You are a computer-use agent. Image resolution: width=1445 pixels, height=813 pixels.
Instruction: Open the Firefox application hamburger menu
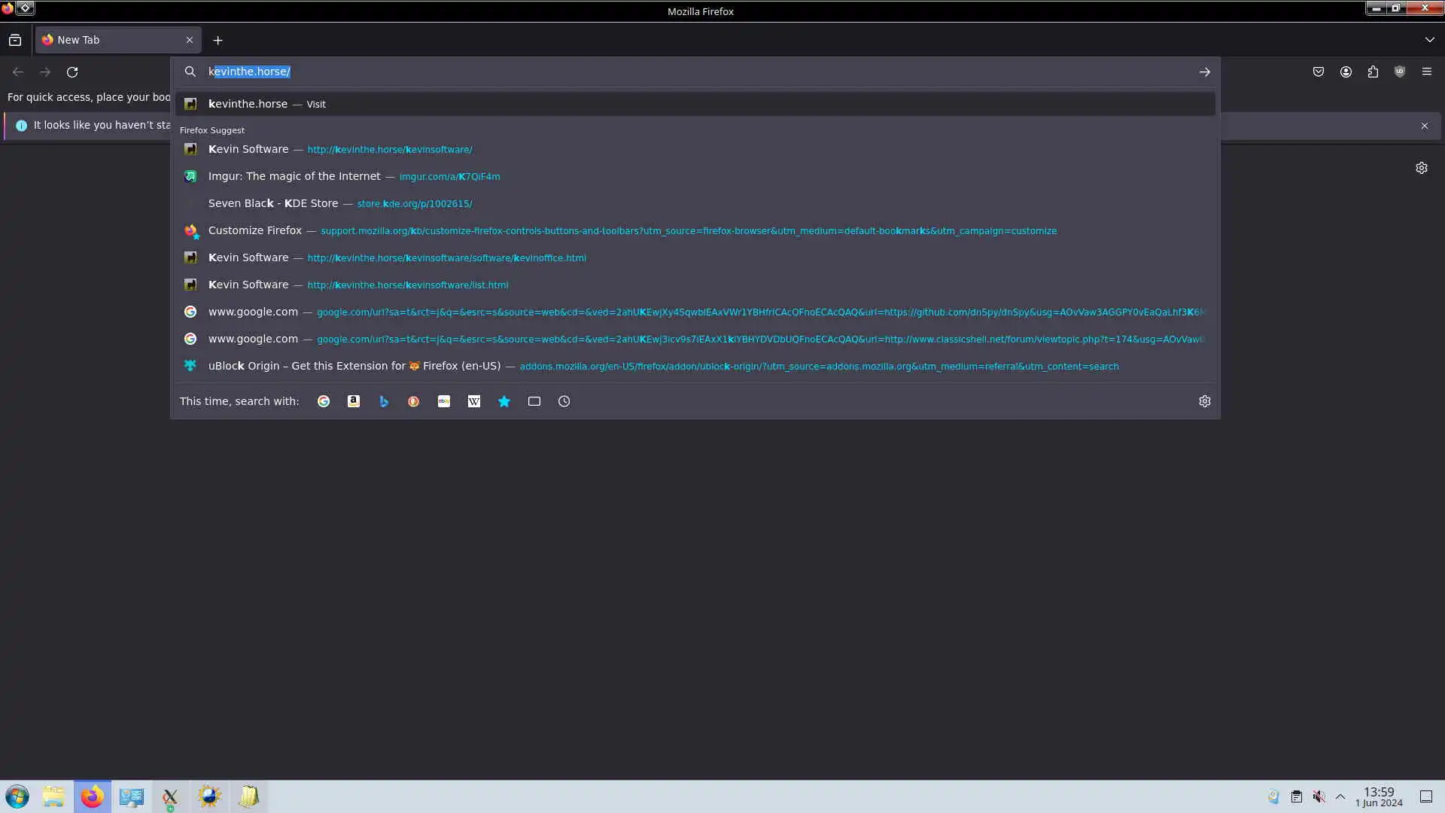coord(1426,72)
